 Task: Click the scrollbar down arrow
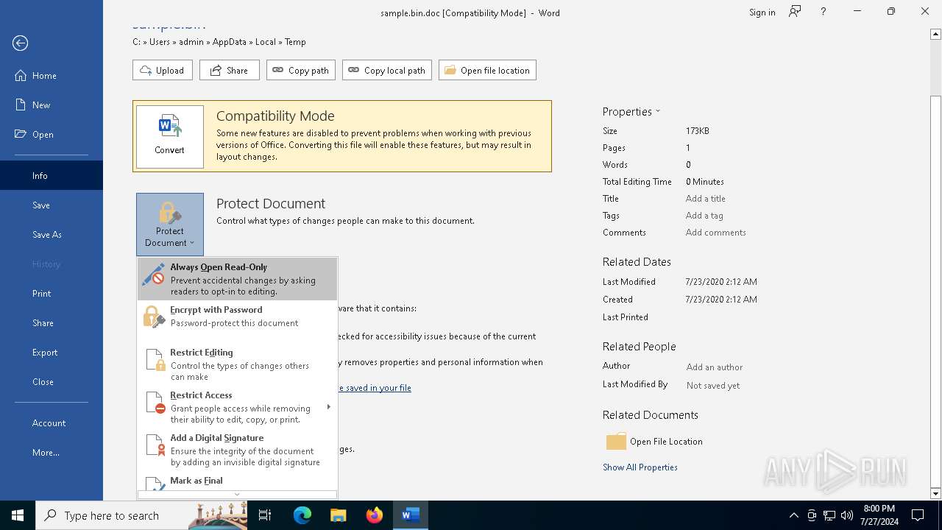click(935, 493)
